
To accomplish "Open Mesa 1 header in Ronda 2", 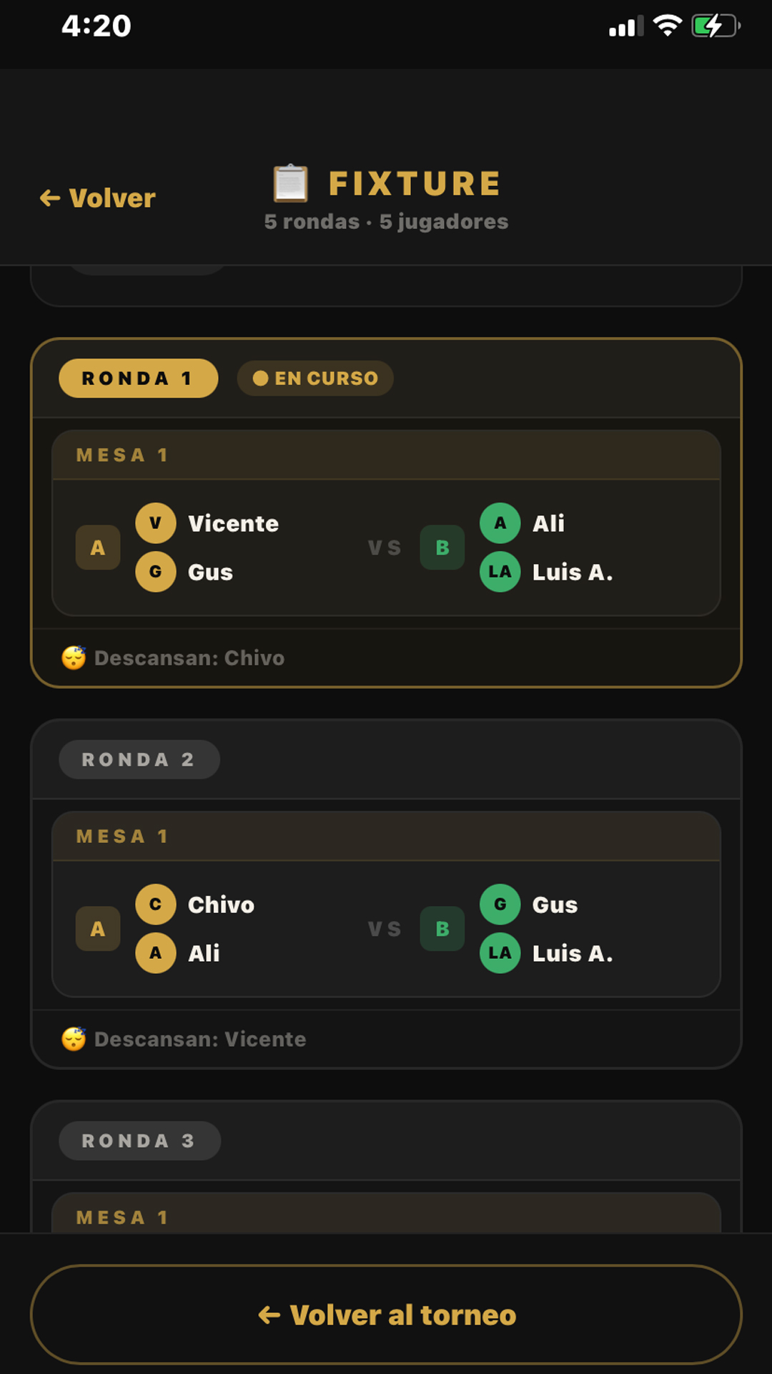I will point(386,836).
